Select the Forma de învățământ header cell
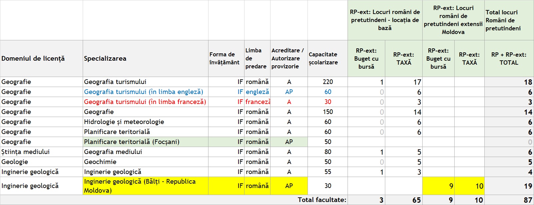The width and height of the screenshot is (534, 205). pos(226,59)
